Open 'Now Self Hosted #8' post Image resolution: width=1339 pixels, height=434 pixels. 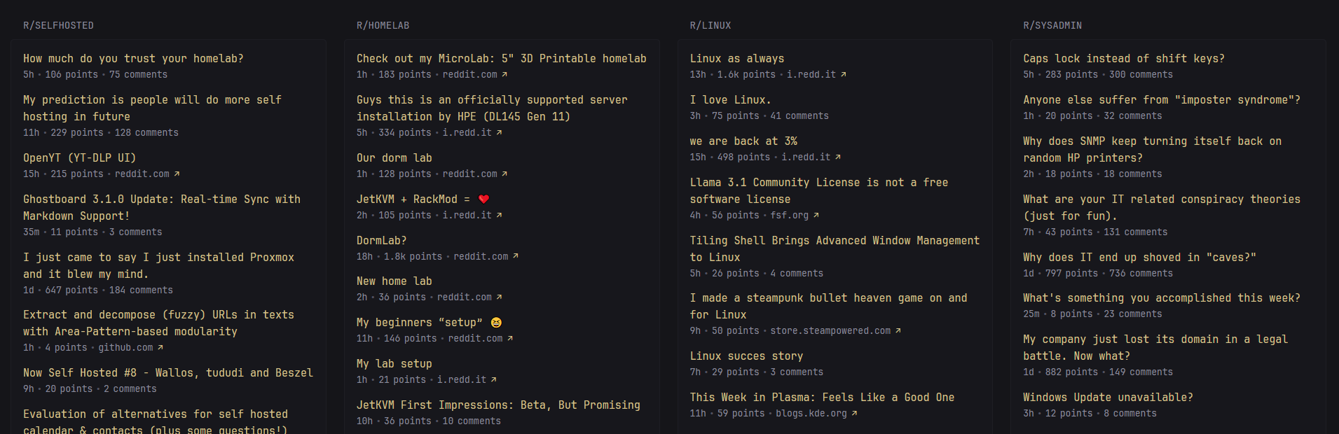(168, 373)
